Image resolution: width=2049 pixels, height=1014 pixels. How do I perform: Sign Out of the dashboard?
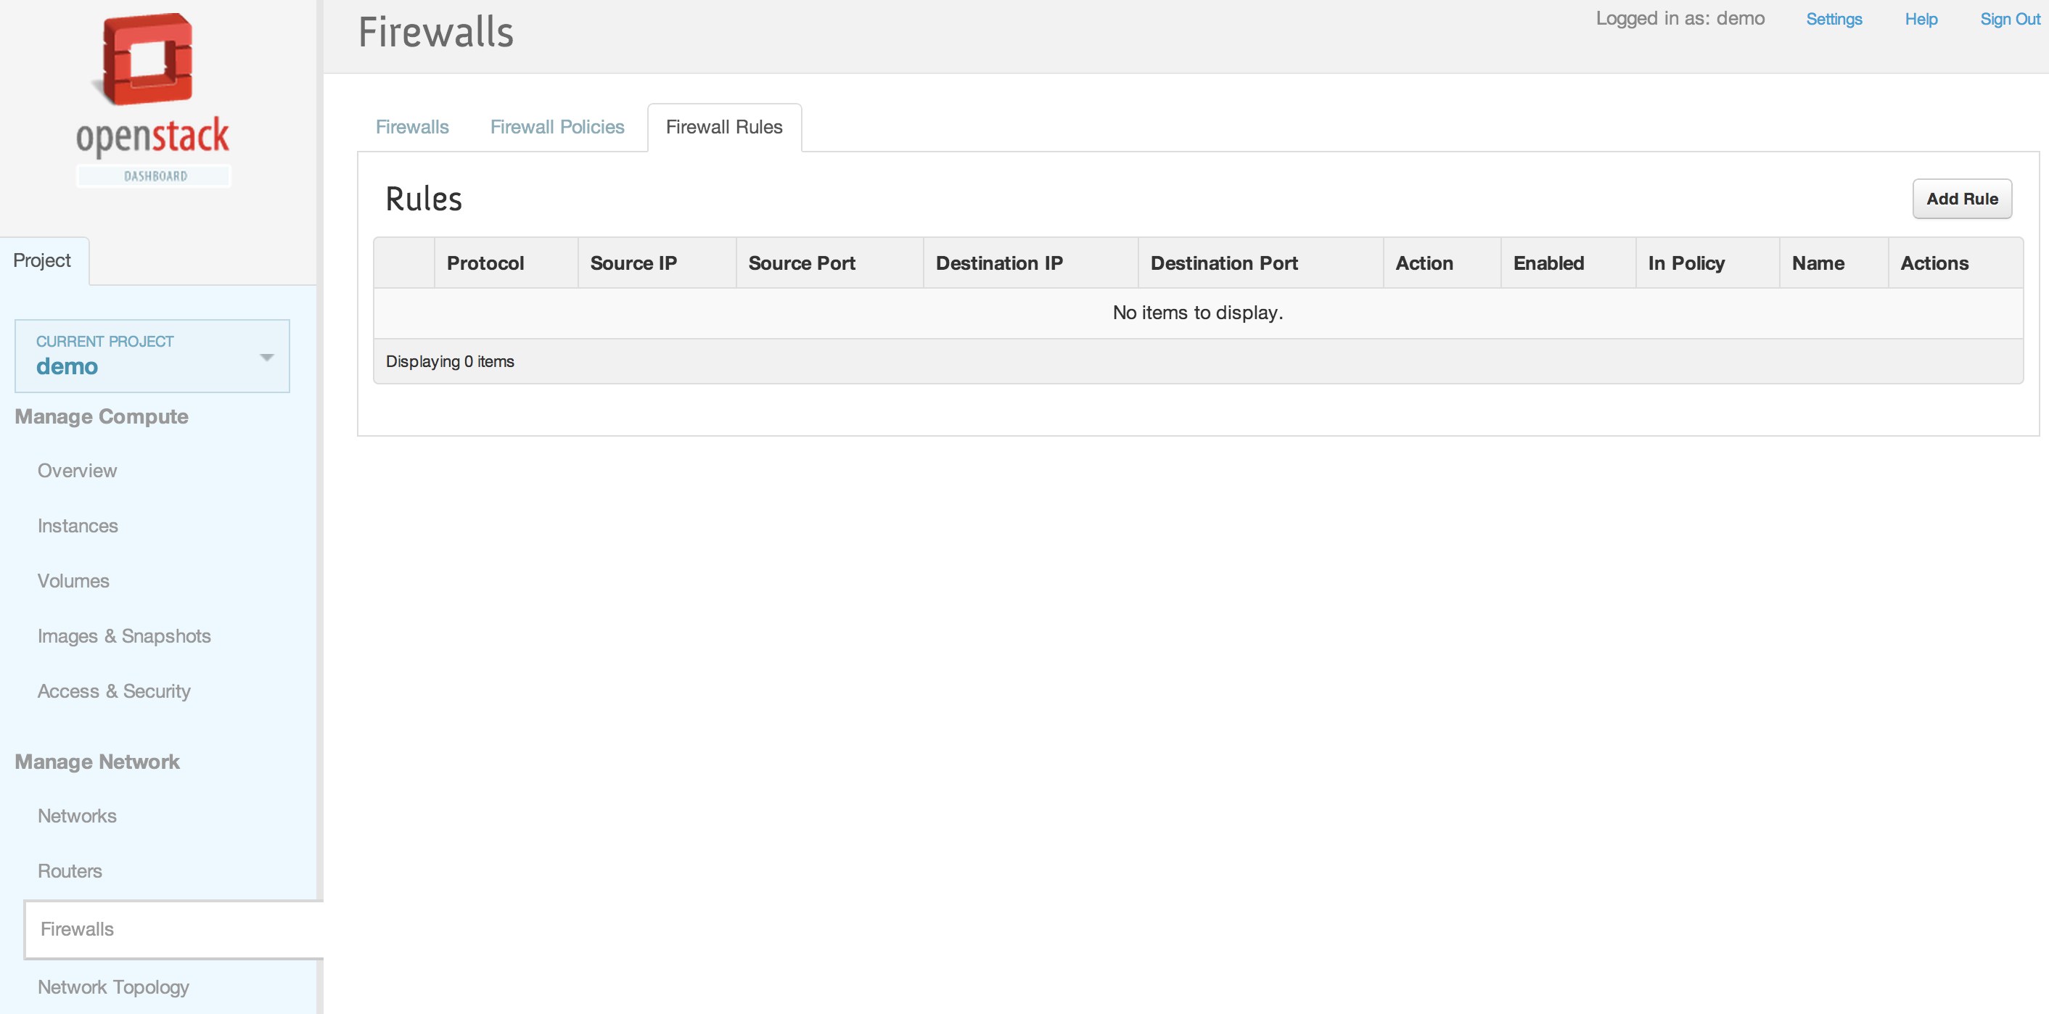coord(2009,19)
